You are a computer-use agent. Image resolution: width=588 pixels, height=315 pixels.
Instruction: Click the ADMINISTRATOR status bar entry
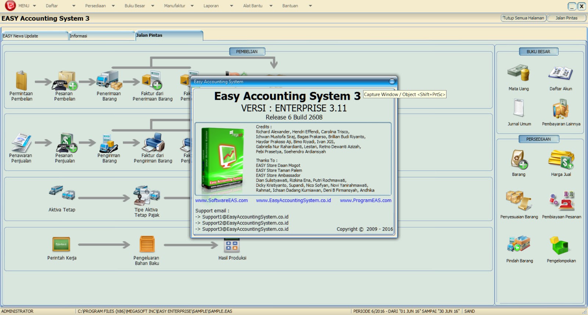pos(17,311)
